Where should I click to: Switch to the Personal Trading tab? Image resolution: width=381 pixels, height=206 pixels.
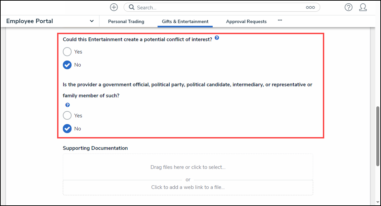(126, 21)
